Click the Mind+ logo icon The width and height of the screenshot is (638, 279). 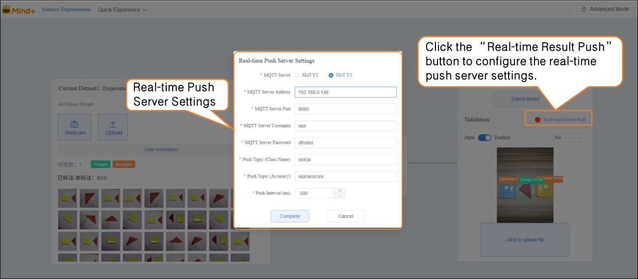[x=7, y=9]
